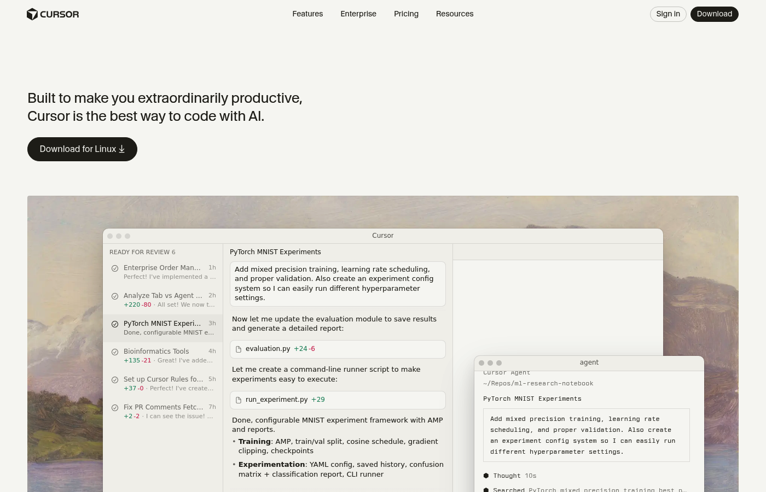Click the check icon on Enterprise Order Man task
The width and height of the screenshot is (766, 492).
pyautogui.click(x=115, y=268)
